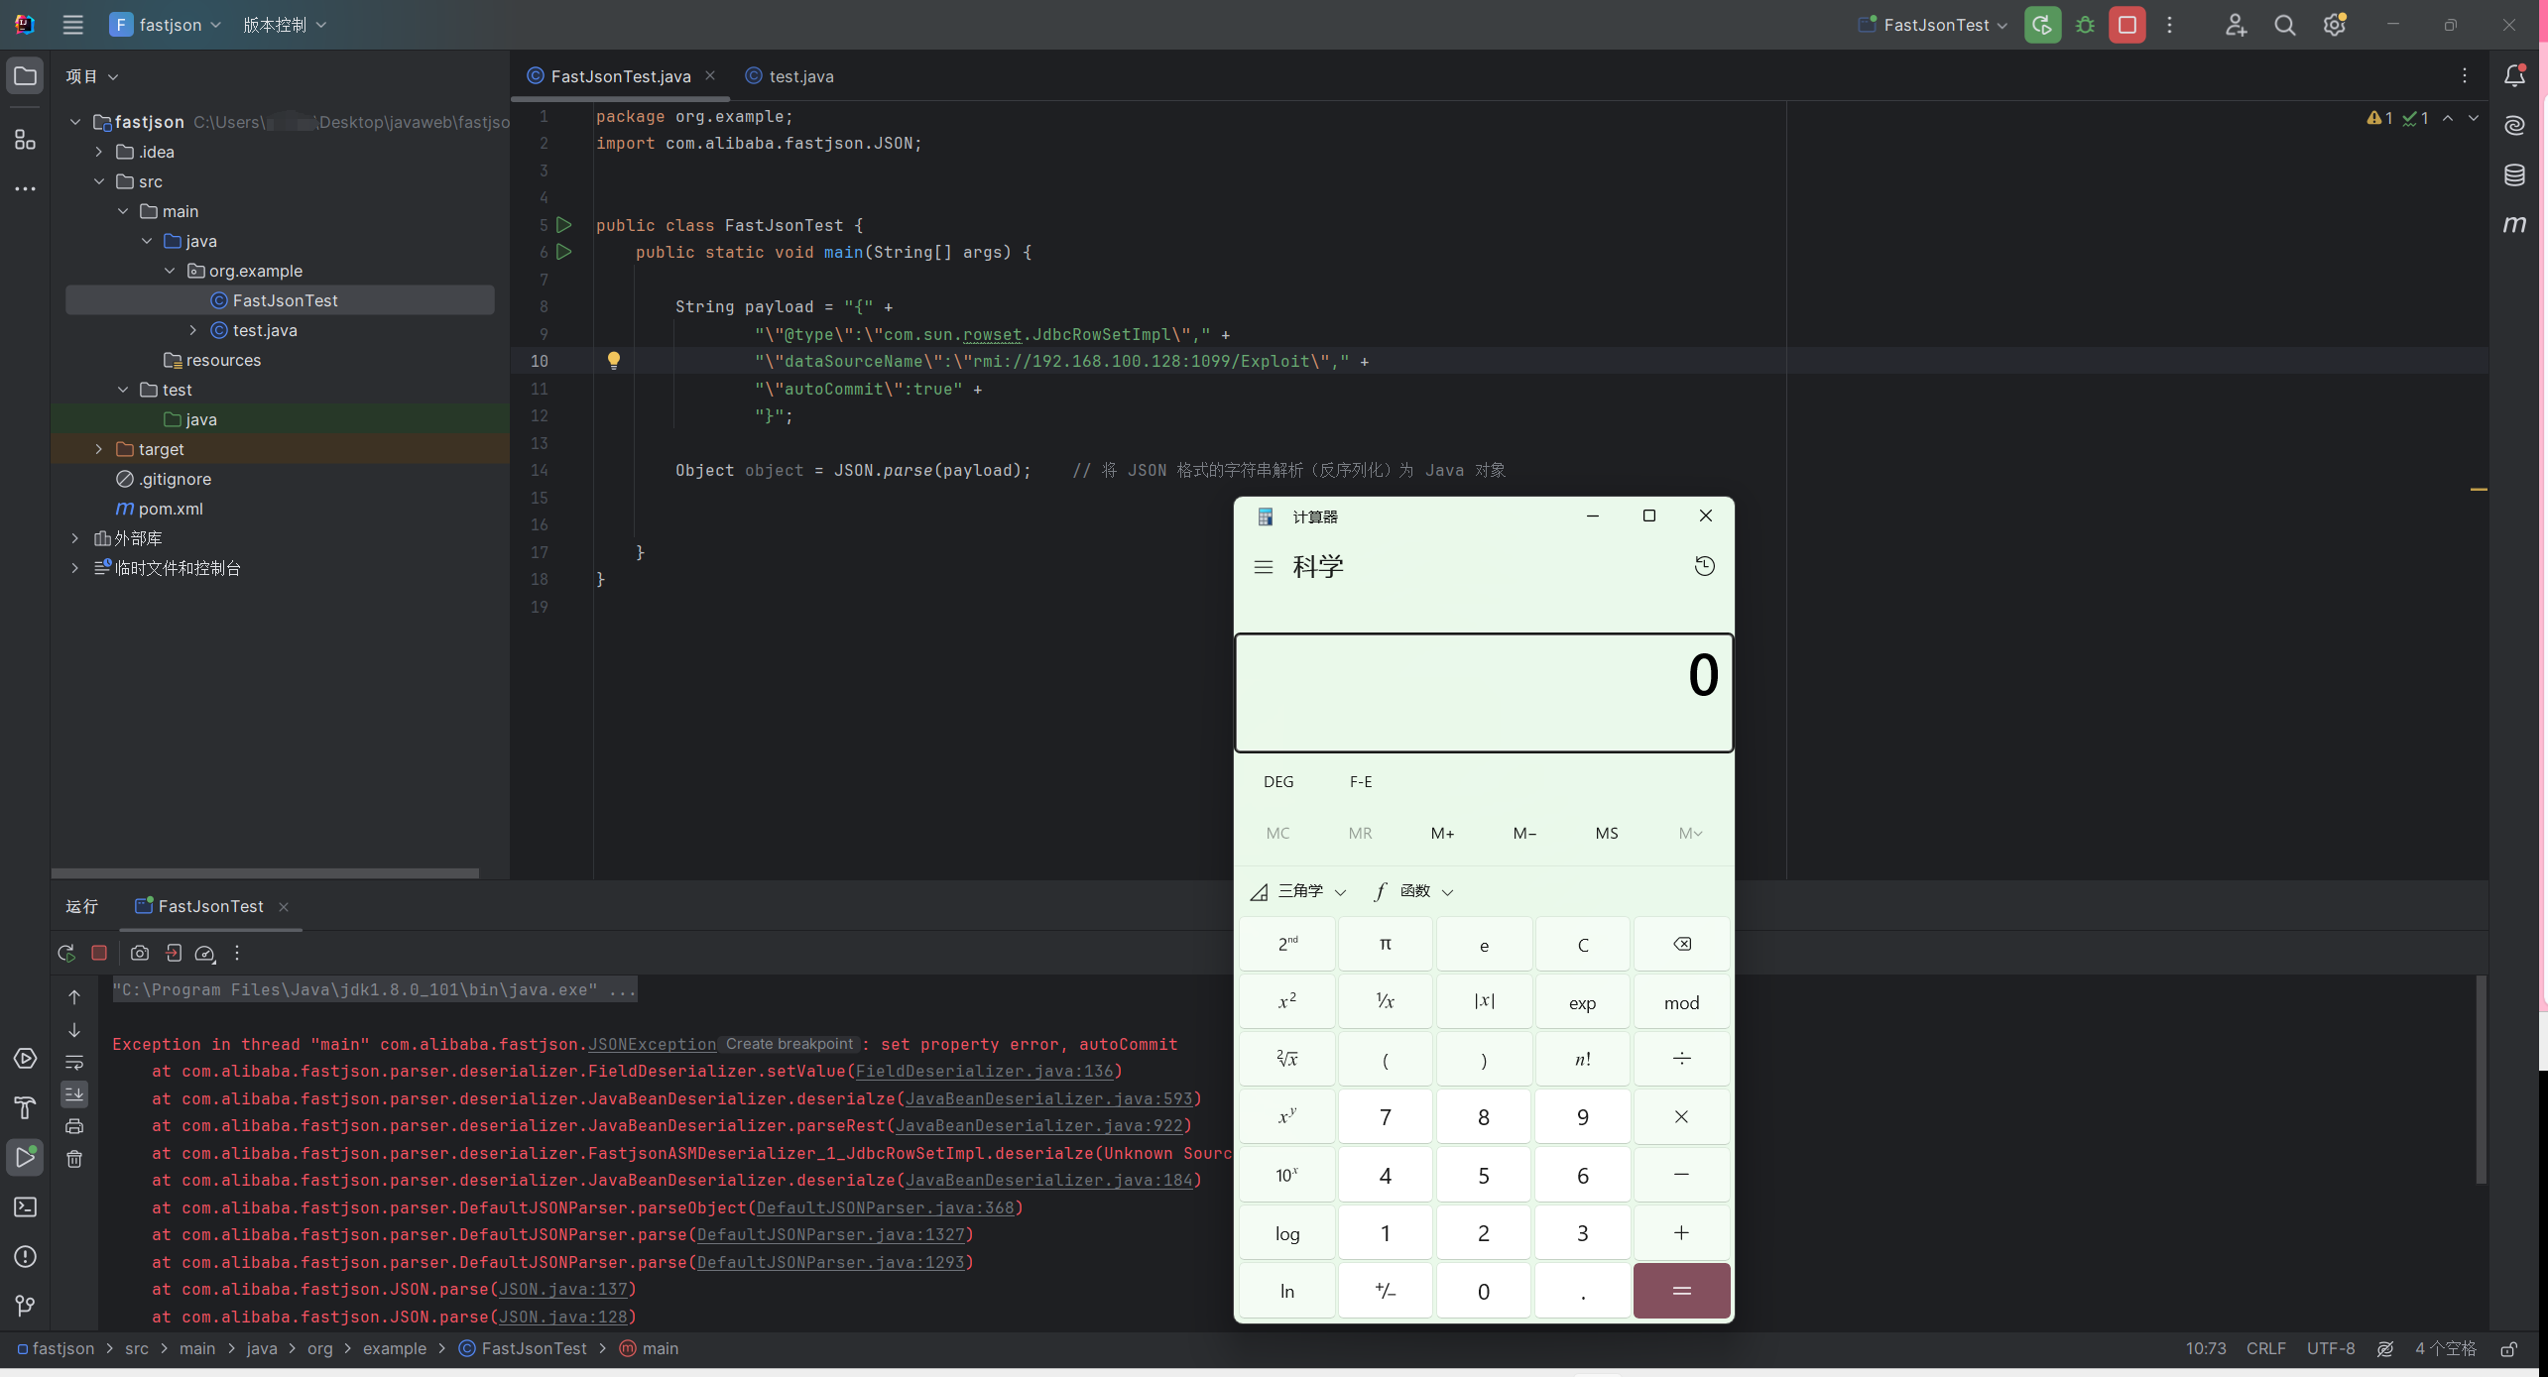
Task: Expand the .idea folder in project tree
Action: pyautogui.click(x=99, y=152)
